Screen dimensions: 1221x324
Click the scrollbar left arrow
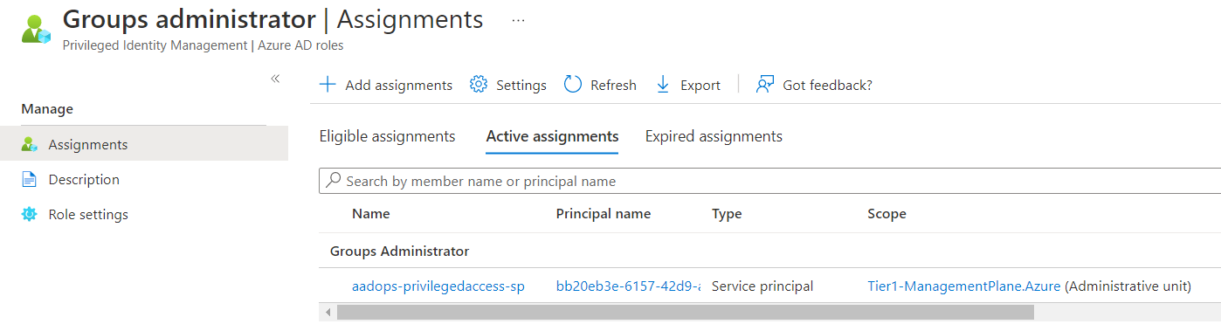coord(328,312)
